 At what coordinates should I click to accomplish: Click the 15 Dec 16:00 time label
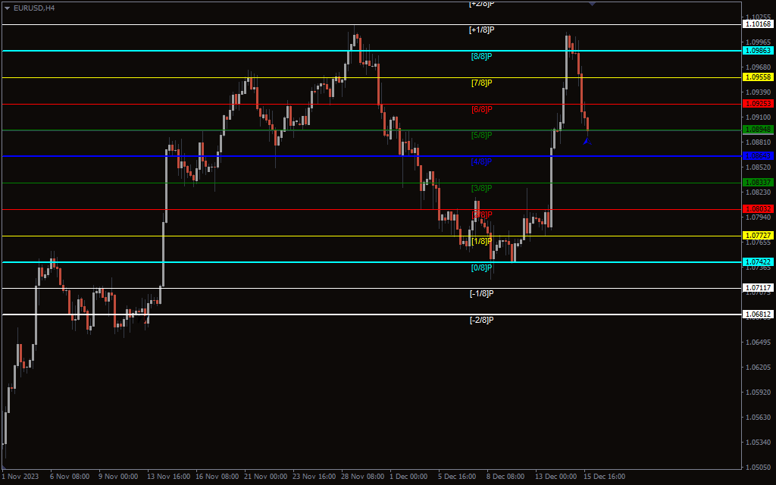click(604, 477)
